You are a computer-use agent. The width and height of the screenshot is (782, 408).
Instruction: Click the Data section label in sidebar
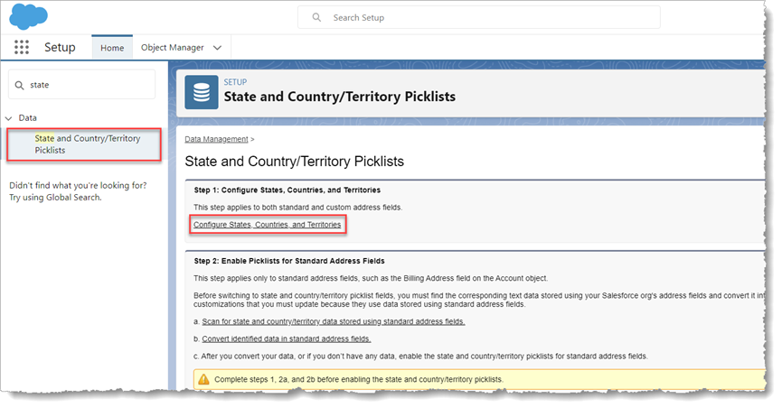click(27, 118)
